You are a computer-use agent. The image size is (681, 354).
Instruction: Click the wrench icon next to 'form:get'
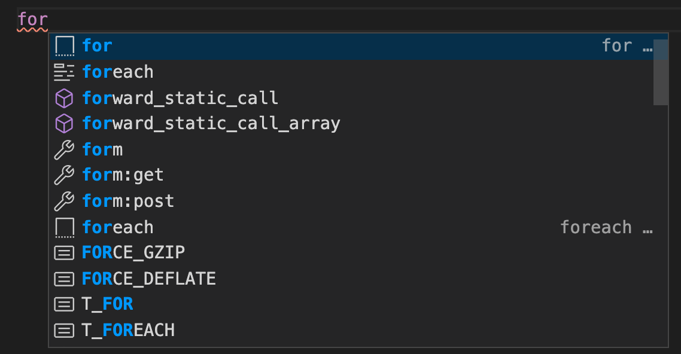pyautogui.click(x=64, y=175)
